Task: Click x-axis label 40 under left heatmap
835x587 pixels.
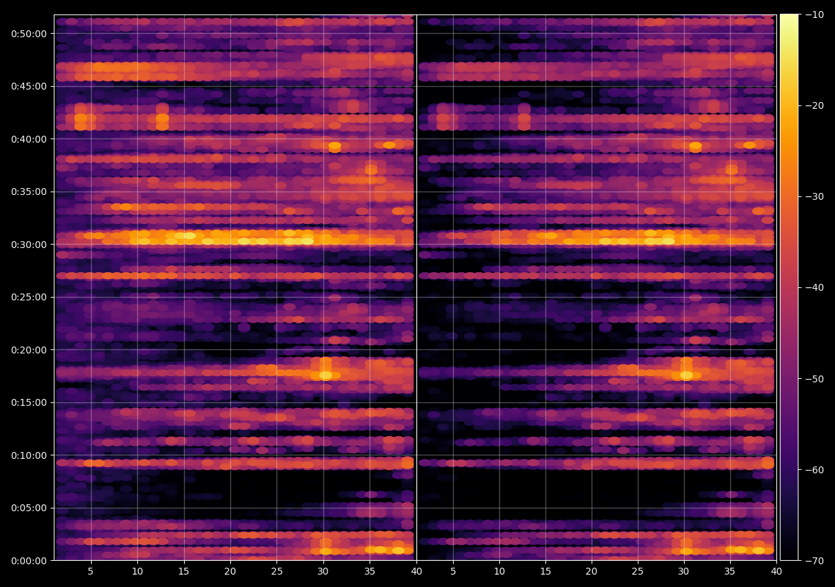Action: [x=416, y=572]
